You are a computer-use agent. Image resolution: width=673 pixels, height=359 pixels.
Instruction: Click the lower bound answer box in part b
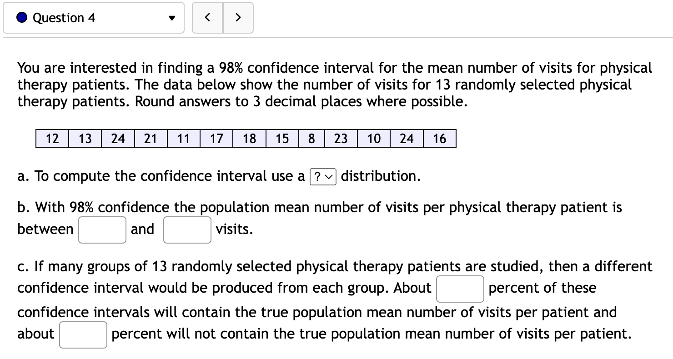click(102, 229)
